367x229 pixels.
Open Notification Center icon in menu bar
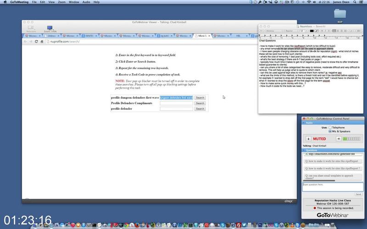tap(361, 2)
